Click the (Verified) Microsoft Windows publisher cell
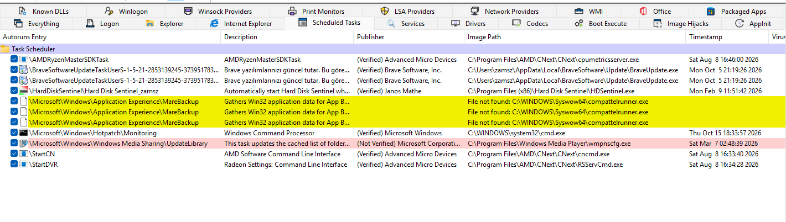Viewport: 786px width, 222px height. pyautogui.click(x=399, y=133)
